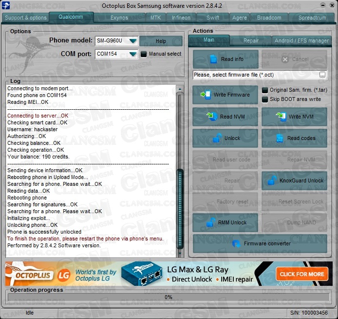Click the RMM Unlock padlock icon

[x=210, y=222]
